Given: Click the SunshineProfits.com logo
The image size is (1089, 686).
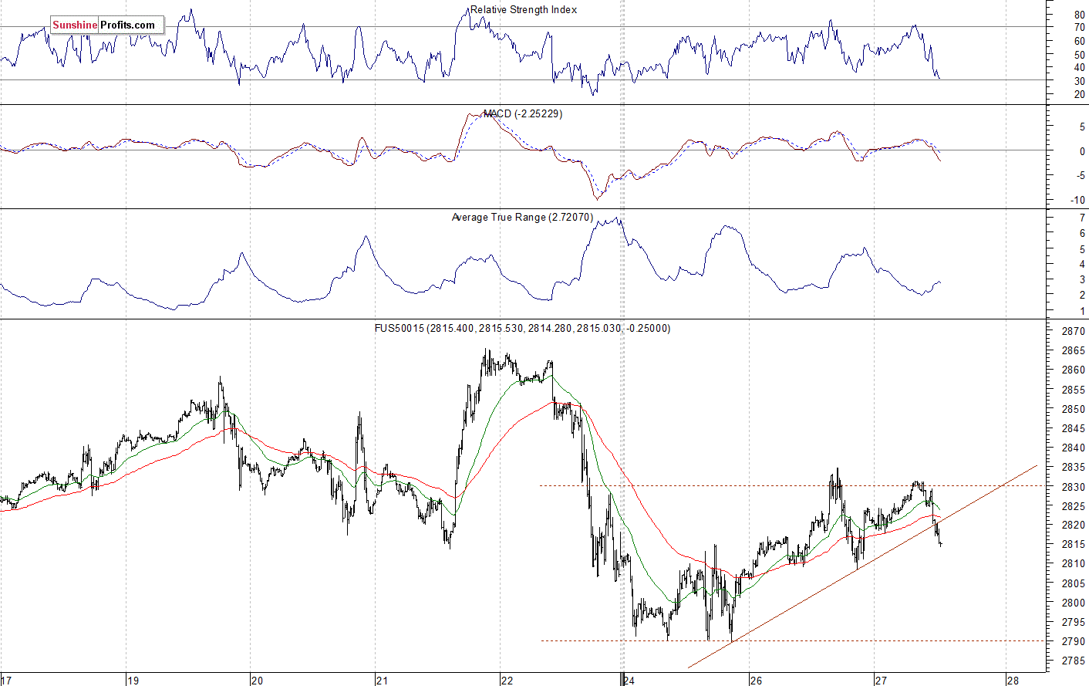Looking at the screenshot, I should coord(107,25).
